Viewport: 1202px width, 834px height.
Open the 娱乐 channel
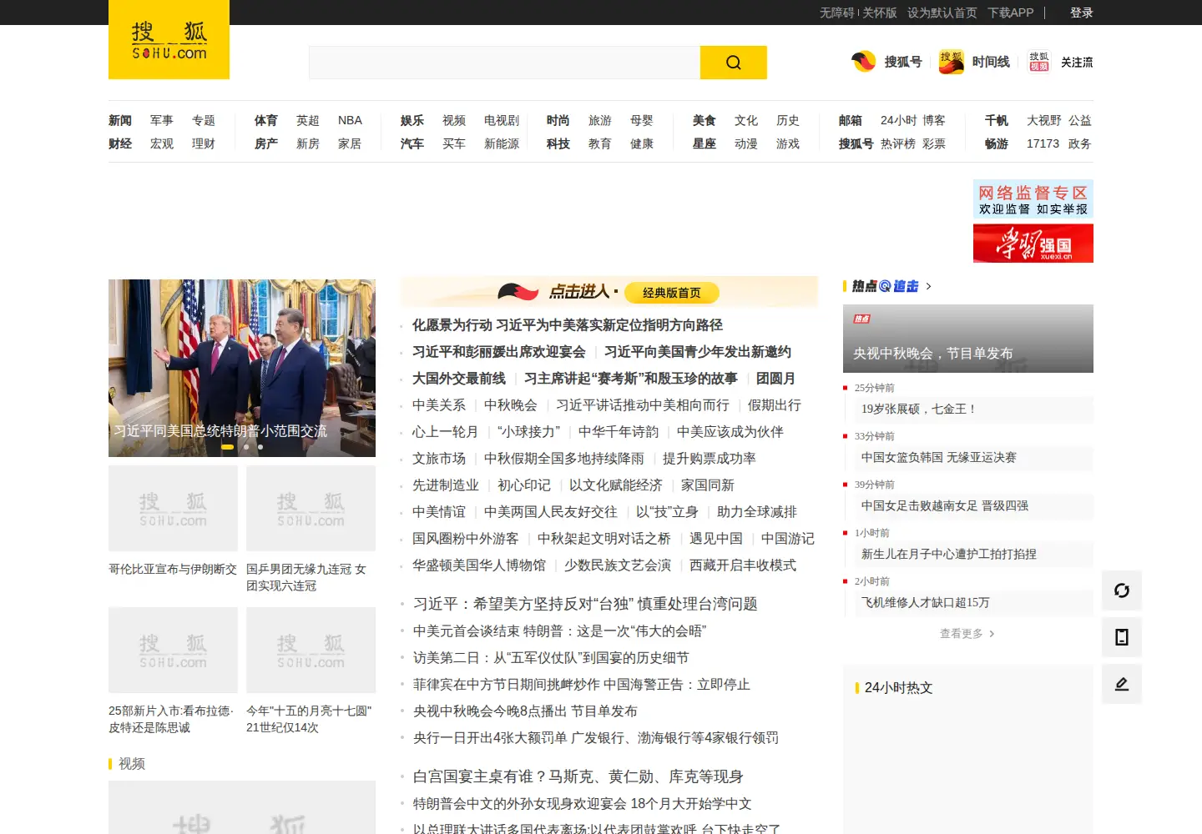(412, 120)
